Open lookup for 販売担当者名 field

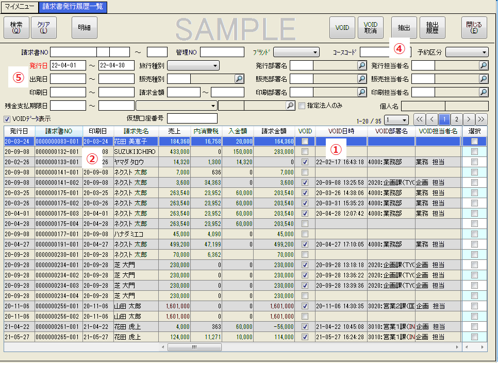point(484,79)
